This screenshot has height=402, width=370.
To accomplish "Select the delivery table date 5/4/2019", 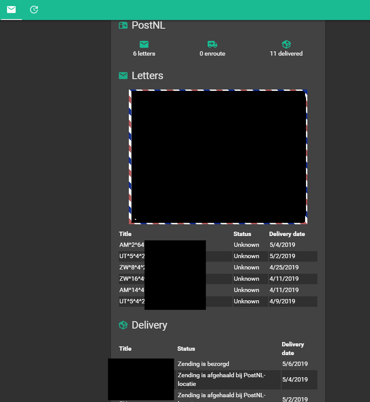I will pos(295,379).
